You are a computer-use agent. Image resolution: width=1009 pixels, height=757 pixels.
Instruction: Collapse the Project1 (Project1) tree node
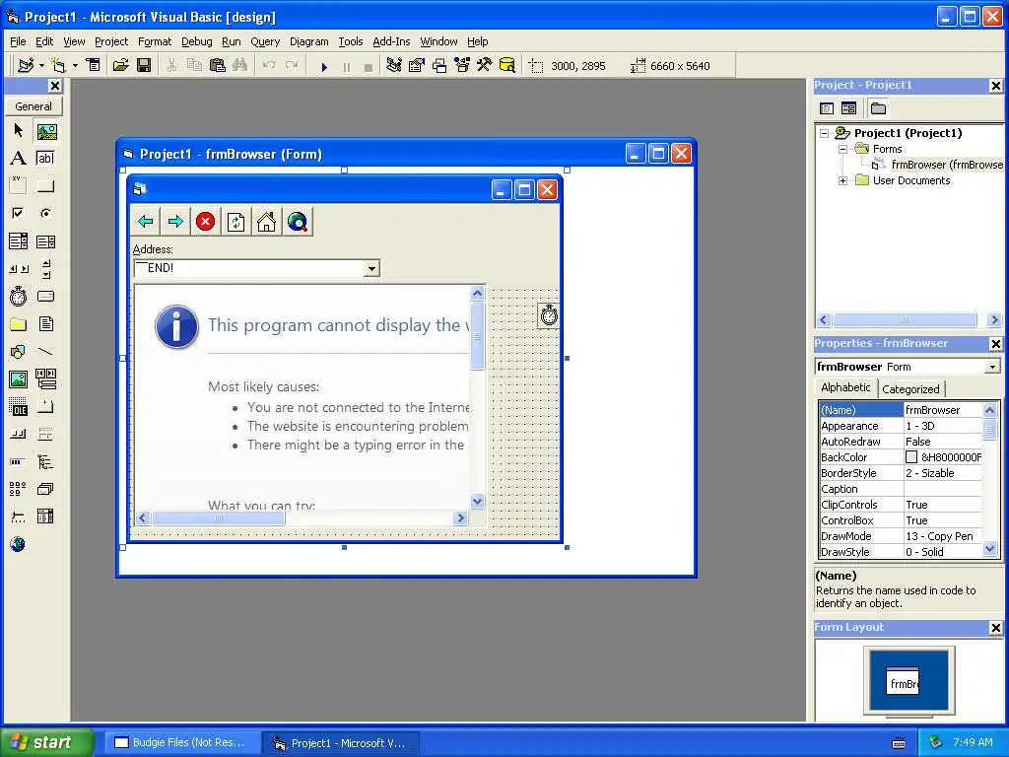(825, 133)
